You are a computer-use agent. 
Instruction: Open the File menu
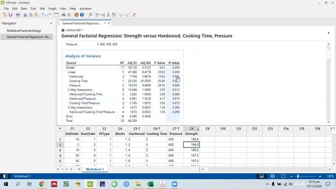tap(6, 8)
